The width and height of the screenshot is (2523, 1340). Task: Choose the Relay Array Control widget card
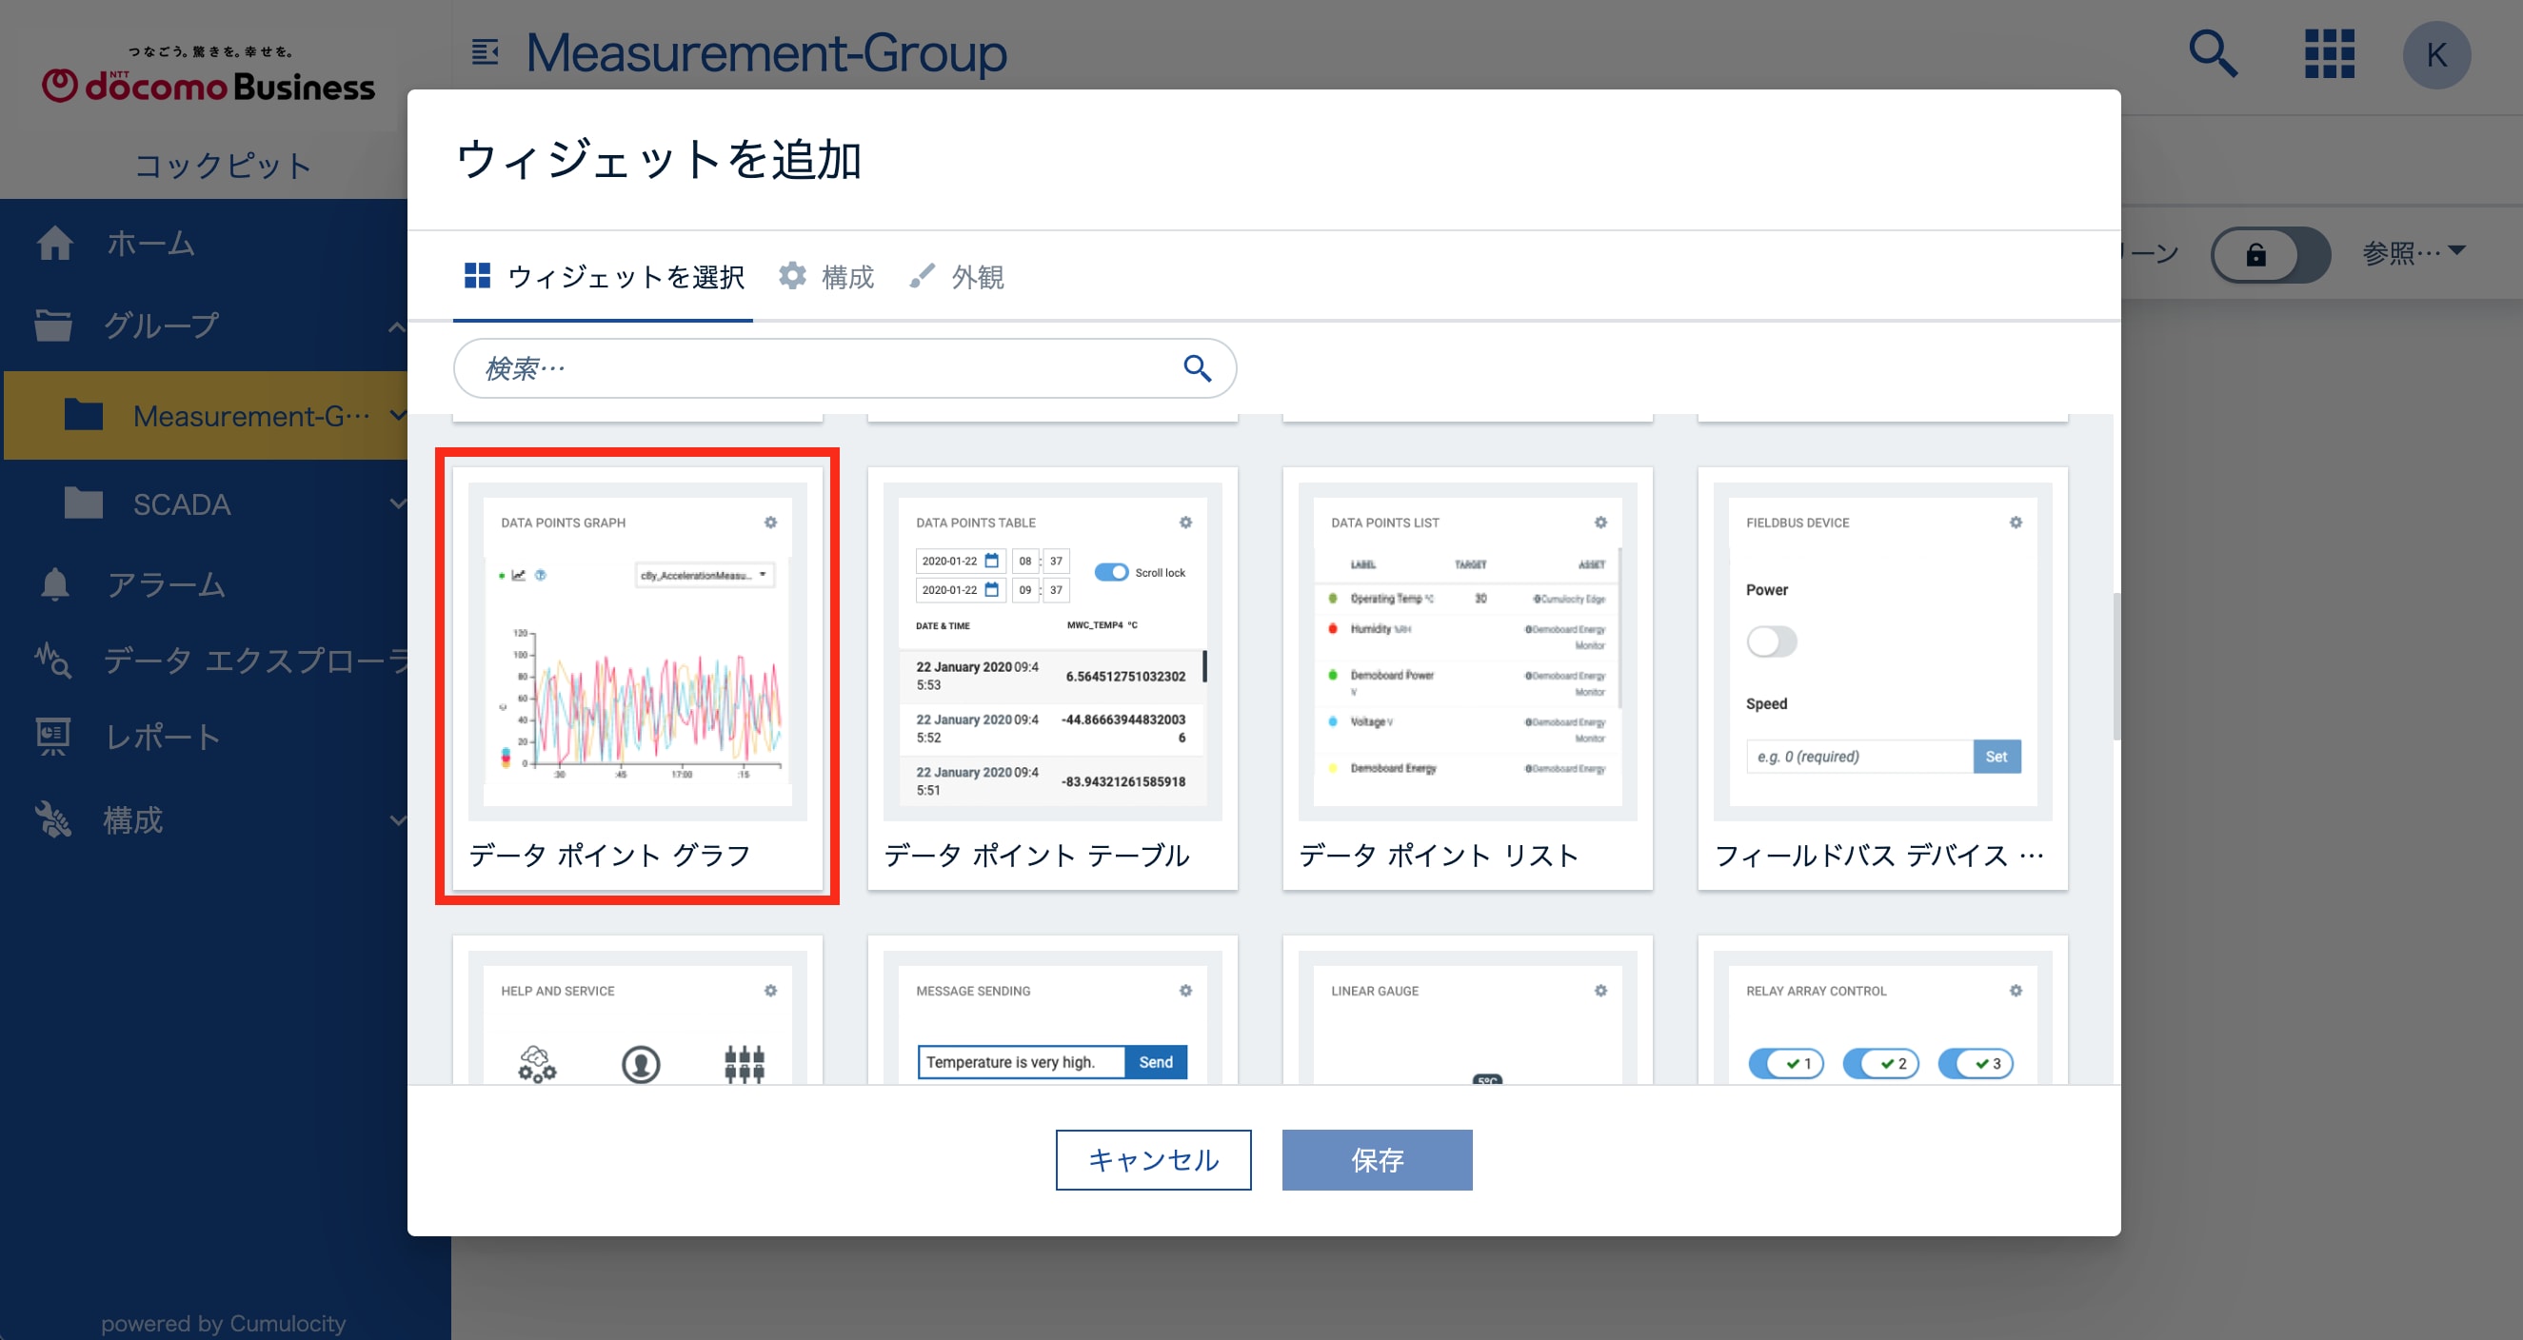point(1882,1009)
